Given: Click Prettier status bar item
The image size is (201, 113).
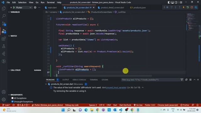Looking at the screenshot, I should [185, 105].
